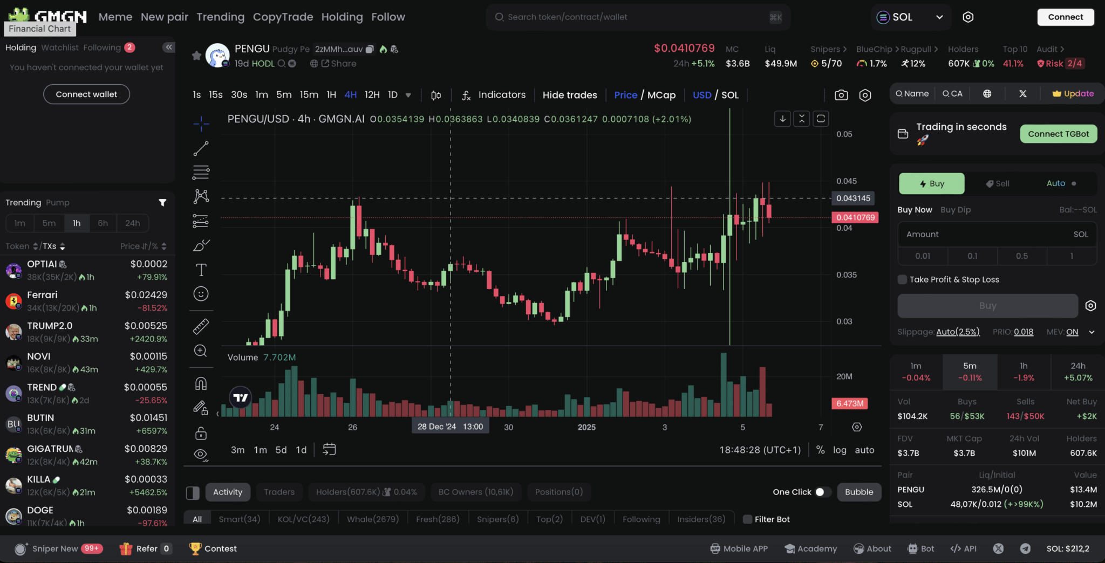This screenshot has width=1105, height=563.
Task: Capture a chart screenshot with the camera icon
Action: [841, 95]
